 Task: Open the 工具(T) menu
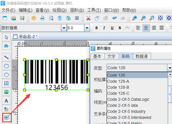[x=94, y=10]
